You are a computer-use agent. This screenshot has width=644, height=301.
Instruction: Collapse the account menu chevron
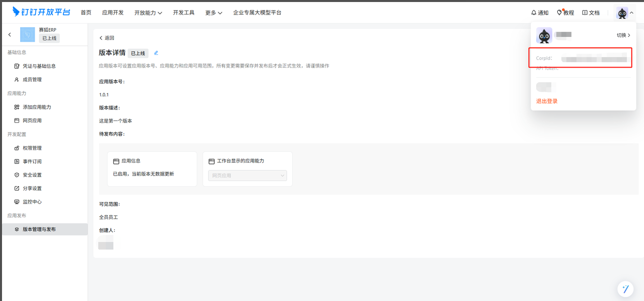pyautogui.click(x=632, y=13)
